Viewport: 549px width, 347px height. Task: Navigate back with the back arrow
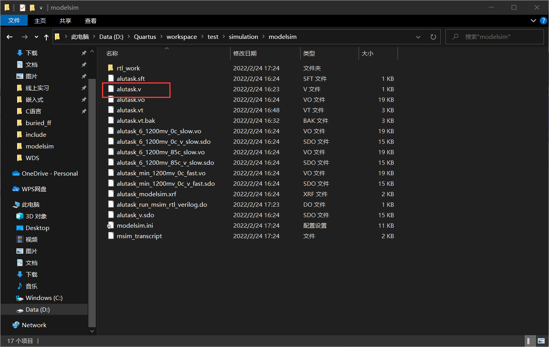[x=9, y=37]
